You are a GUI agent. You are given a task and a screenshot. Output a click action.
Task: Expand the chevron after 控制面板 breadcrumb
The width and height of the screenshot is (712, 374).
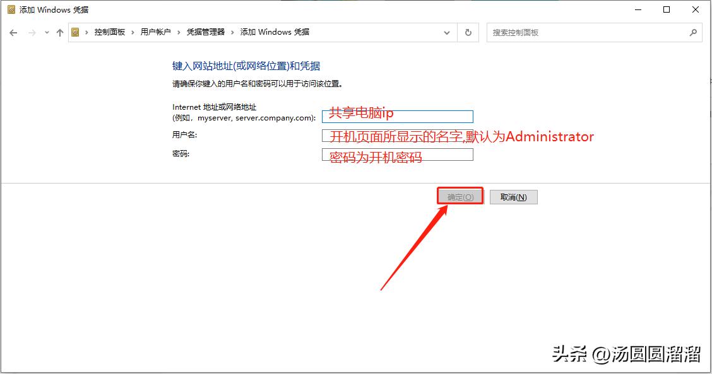(x=134, y=32)
